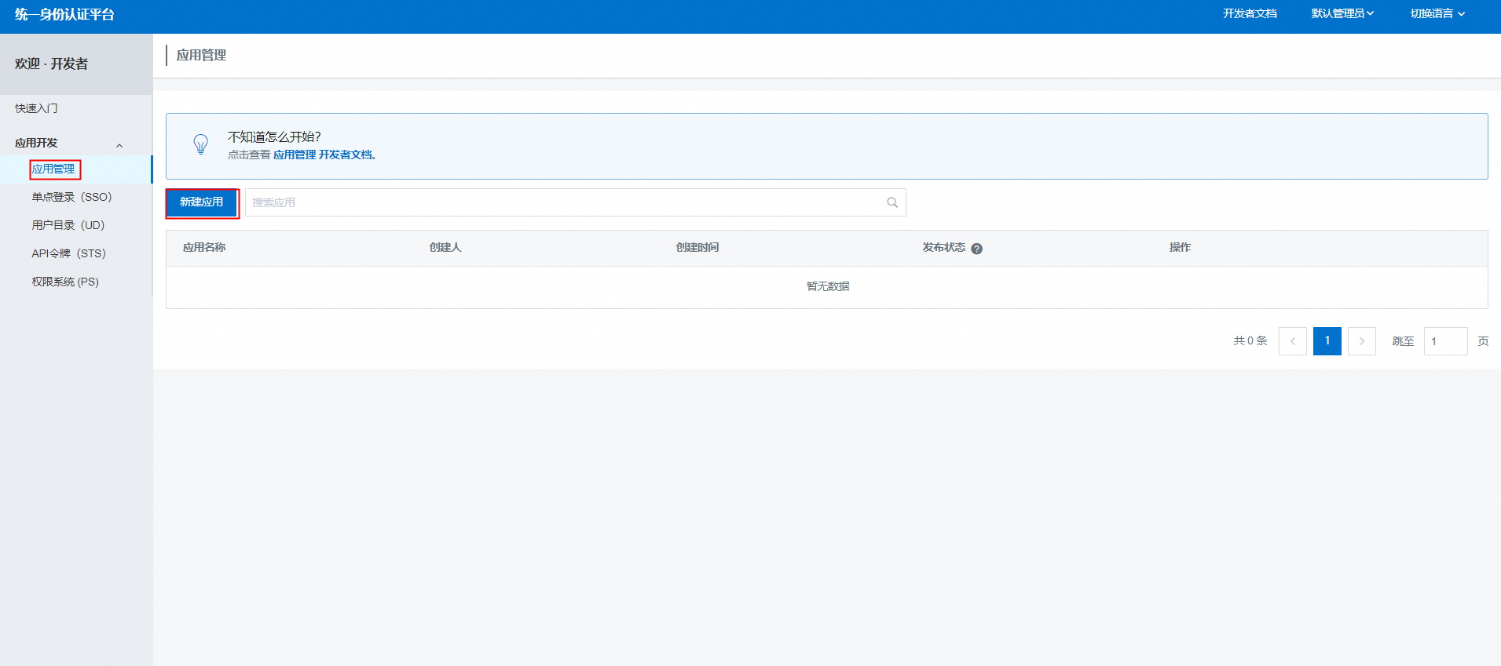This screenshot has width=1501, height=666.
Task: Collapse the 应用开发 sidebar section
Action: [x=119, y=145]
